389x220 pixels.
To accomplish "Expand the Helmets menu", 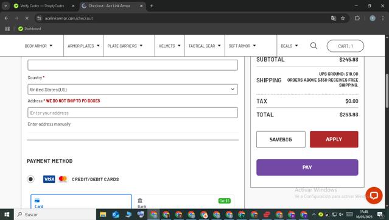I will (x=169, y=46).
